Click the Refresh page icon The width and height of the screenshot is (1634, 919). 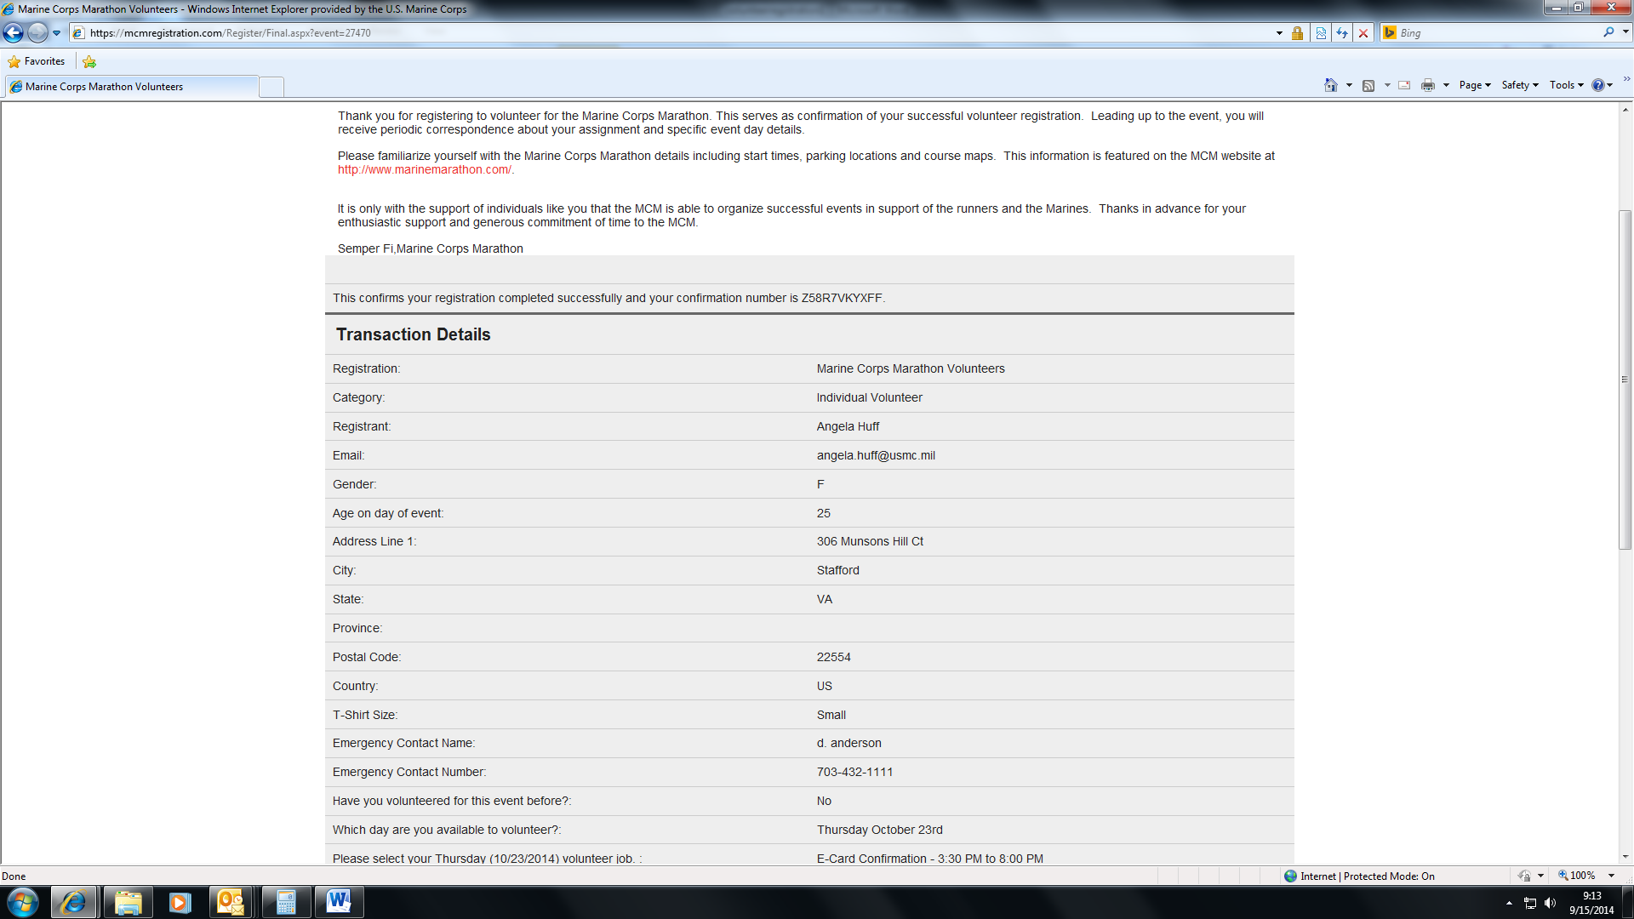(1342, 33)
